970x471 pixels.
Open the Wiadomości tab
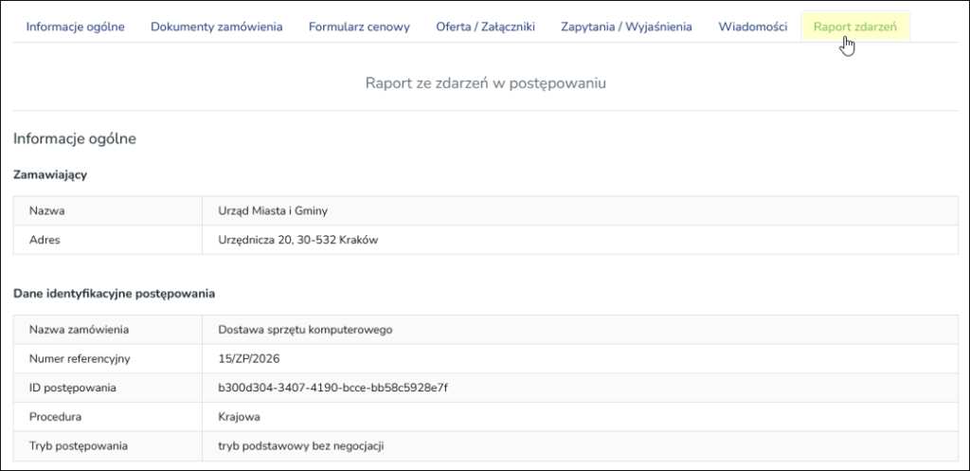(x=753, y=27)
